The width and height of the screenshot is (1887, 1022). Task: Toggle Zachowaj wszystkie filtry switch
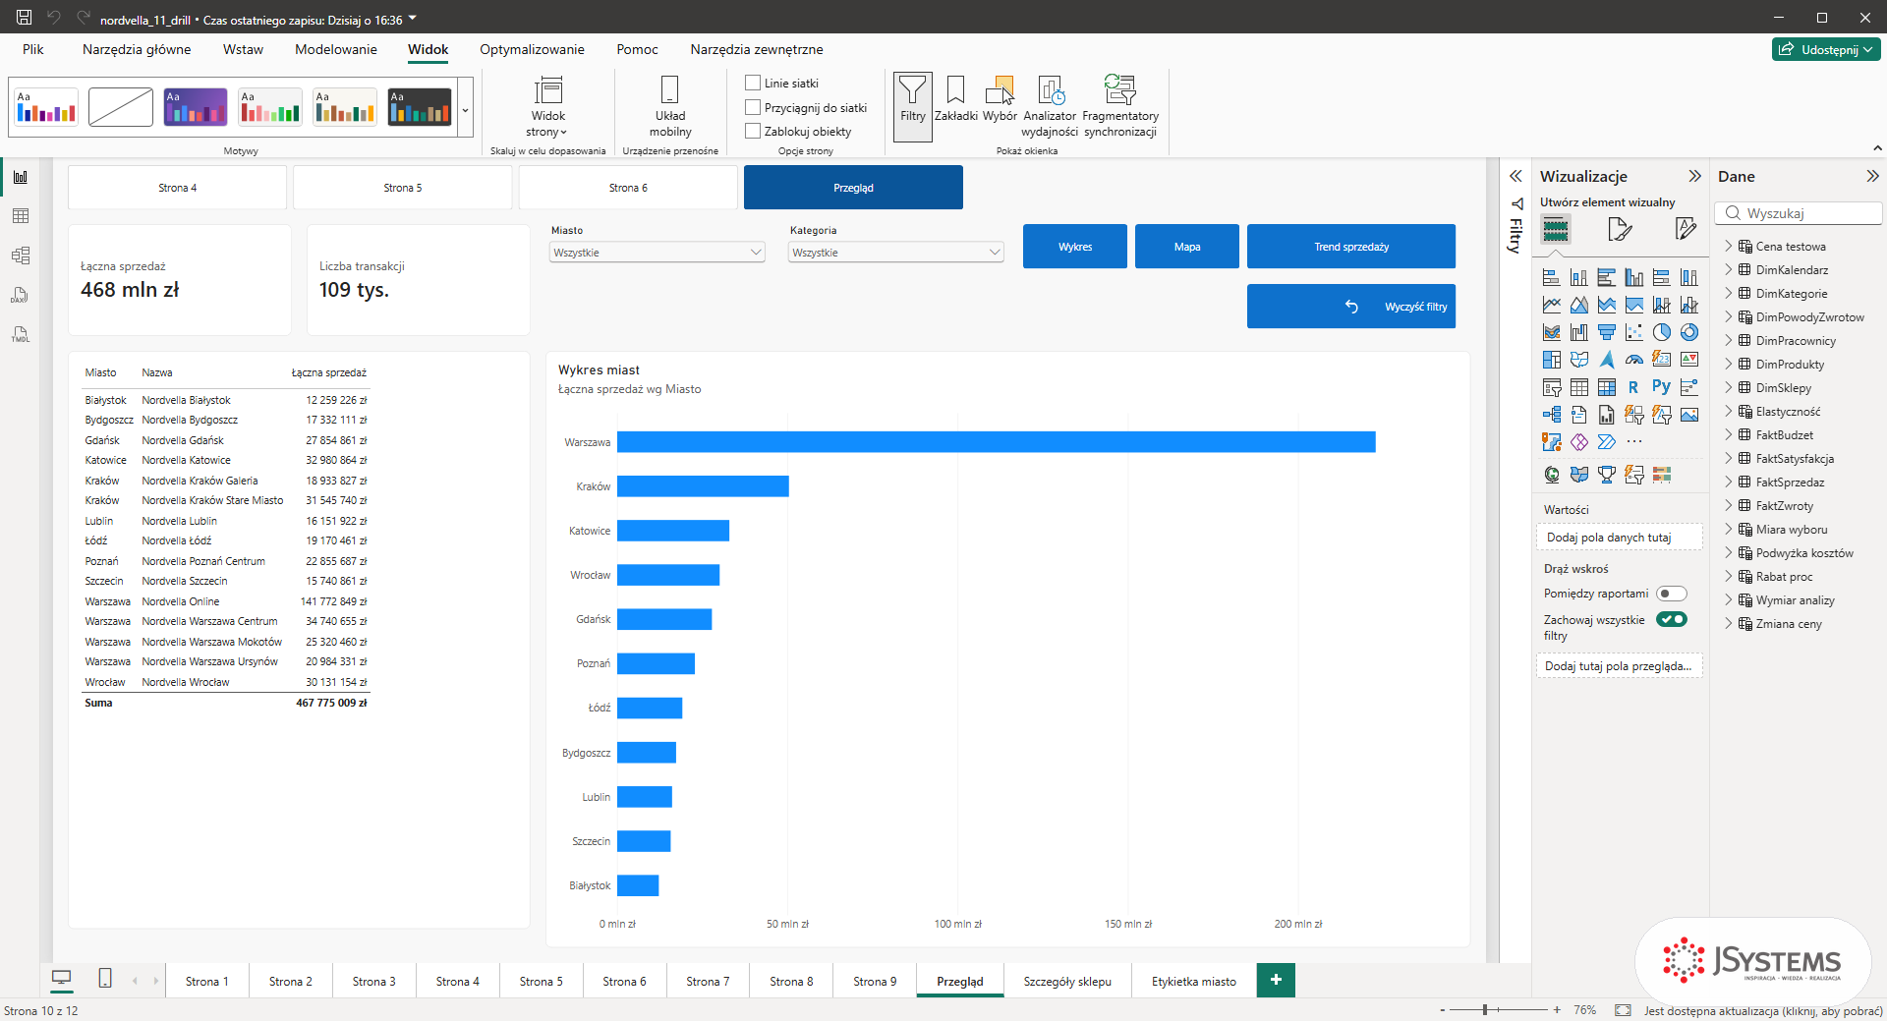[1671, 619]
